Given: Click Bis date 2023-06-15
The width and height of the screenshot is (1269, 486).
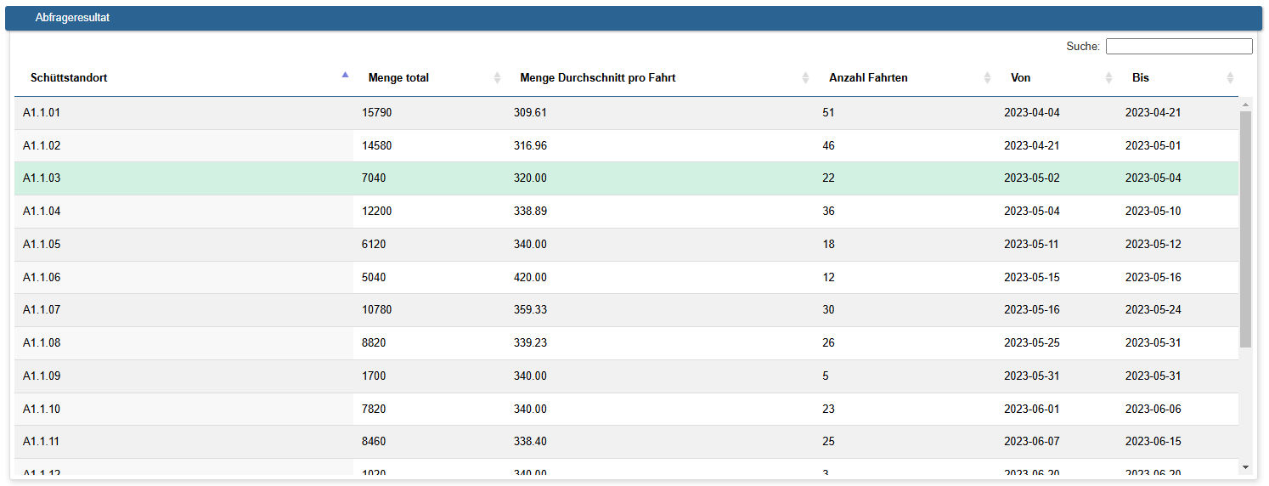Looking at the screenshot, I should 1153,442.
